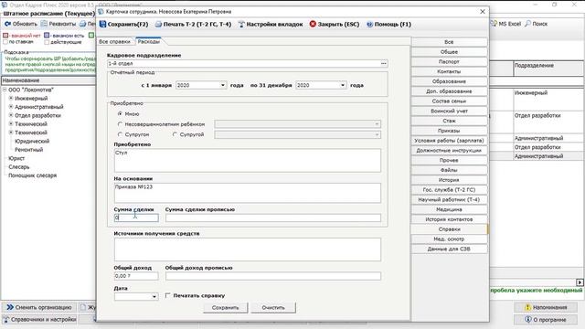Viewport: 585px width, 329px height.
Task: Open the Данные для СЗВ section
Action: [x=449, y=249]
